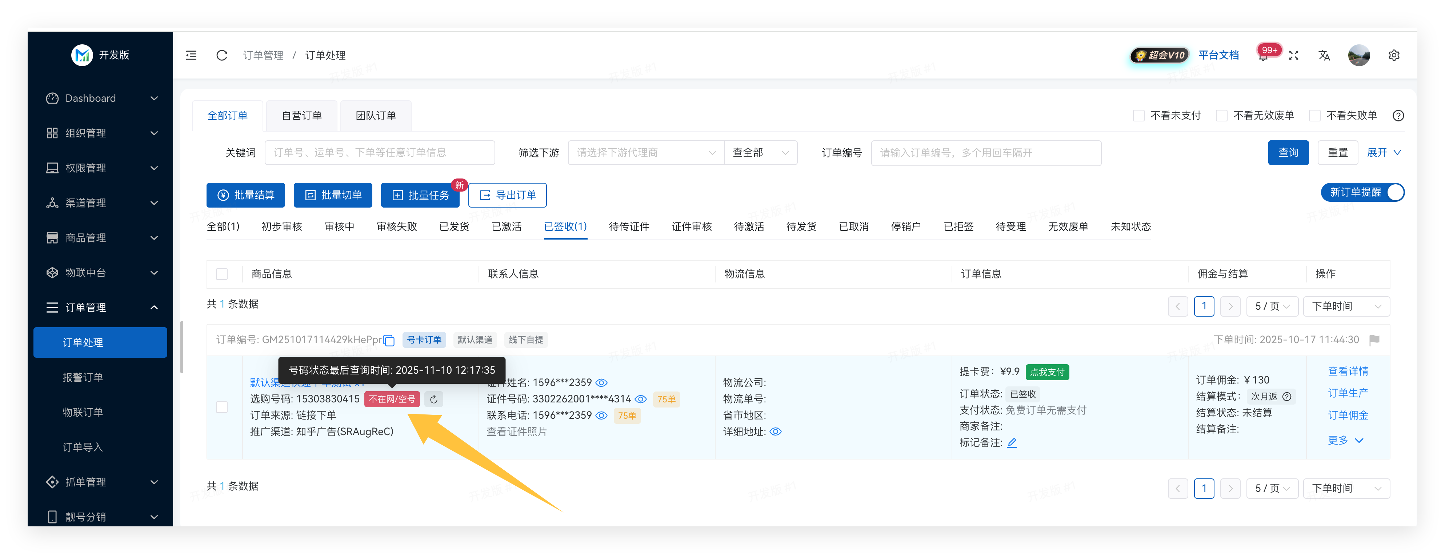Switch language using the 文/A icon
The height and width of the screenshot is (554, 1445).
click(1324, 56)
